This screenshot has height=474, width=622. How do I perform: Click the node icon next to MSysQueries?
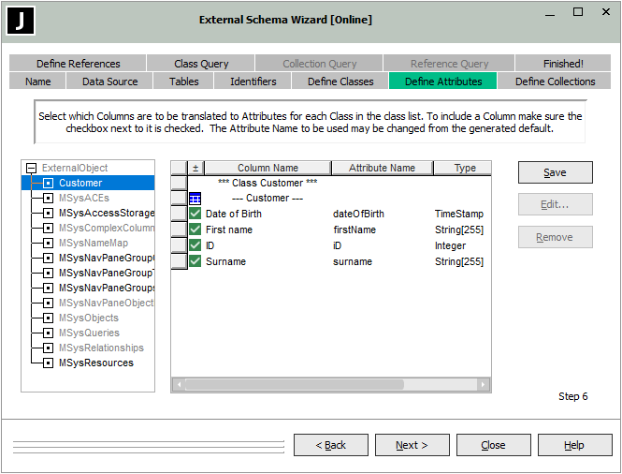[x=48, y=333]
